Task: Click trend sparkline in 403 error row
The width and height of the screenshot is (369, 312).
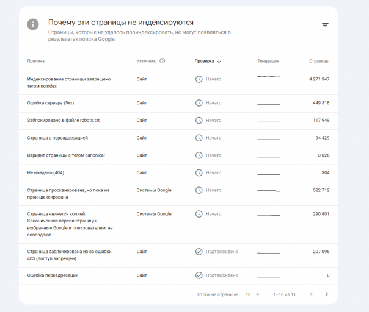Action: [269, 253]
